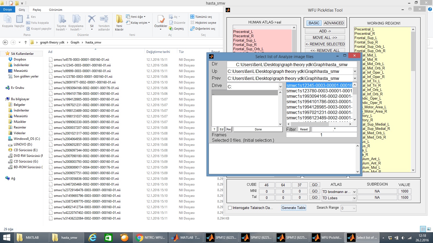Click the Kopyala copy icon
The image size is (433, 243).
pos(7,19)
